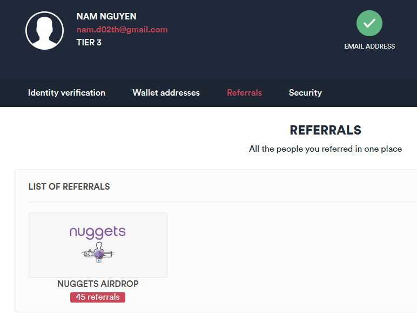
Task: Click the REFERRALS page heading
Action: 325,130
